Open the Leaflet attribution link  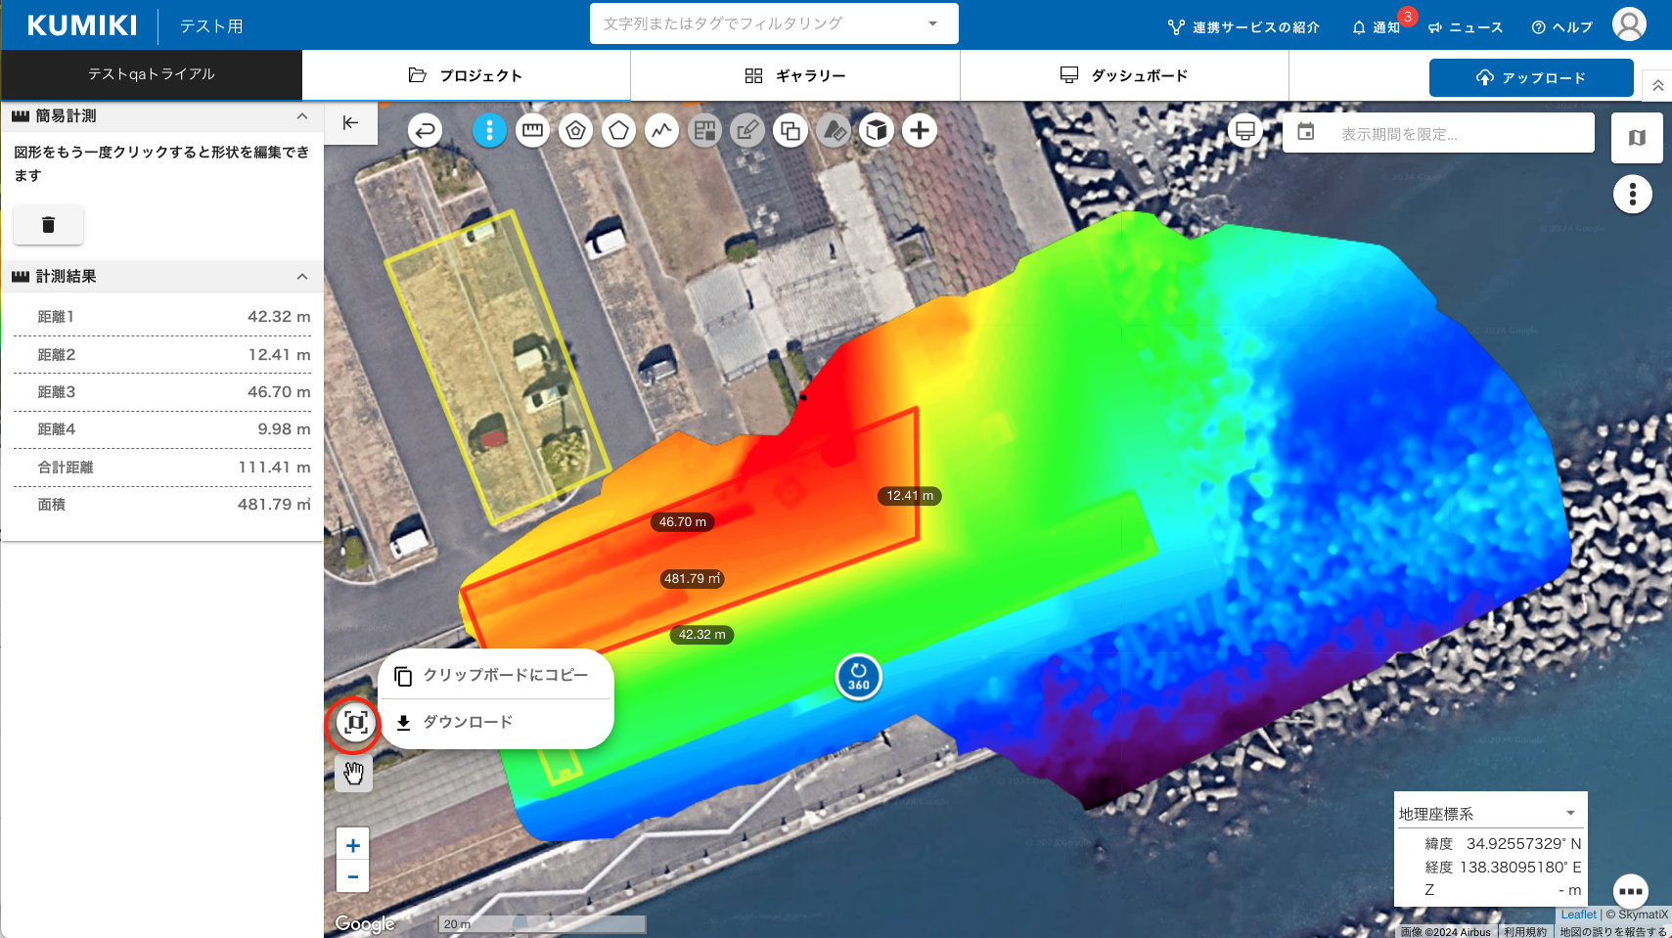1578,915
